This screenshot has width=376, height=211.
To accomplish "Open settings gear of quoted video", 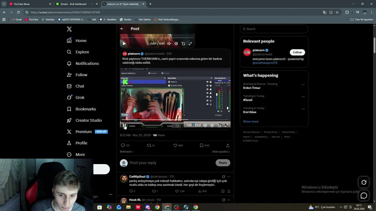I will 212,125.
